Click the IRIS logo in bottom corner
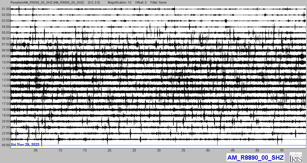The width and height of the screenshot is (307, 163). (x=296, y=157)
